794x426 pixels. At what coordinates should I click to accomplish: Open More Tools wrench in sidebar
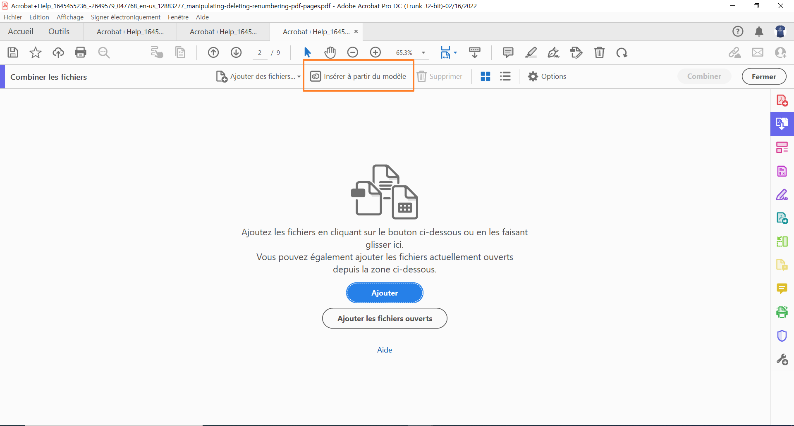point(782,360)
